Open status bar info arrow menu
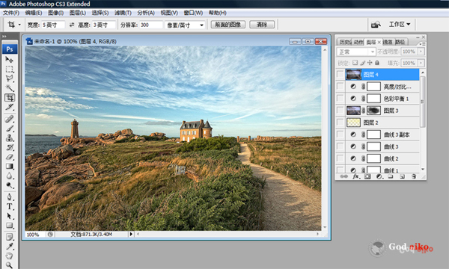The width and height of the screenshot is (449, 269). pyautogui.click(x=131, y=234)
